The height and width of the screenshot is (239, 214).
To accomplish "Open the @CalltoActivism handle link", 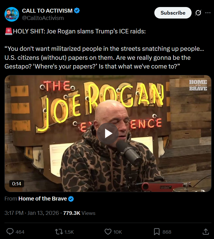I will [x=43, y=18].
